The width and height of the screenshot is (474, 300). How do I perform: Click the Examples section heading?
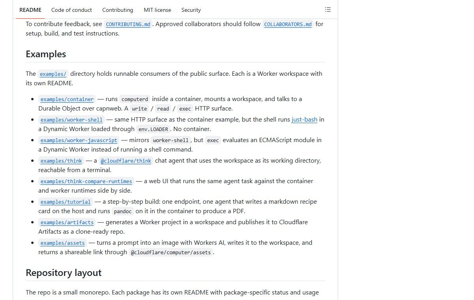(x=46, y=54)
